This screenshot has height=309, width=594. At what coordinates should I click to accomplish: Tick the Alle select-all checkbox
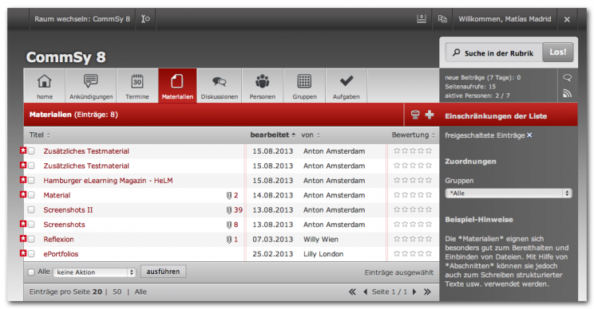(31, 272)
